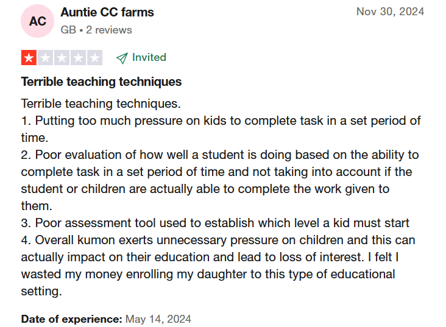Click the GB country label
Viewport: 446px width, 327px height.
[68, 30]
